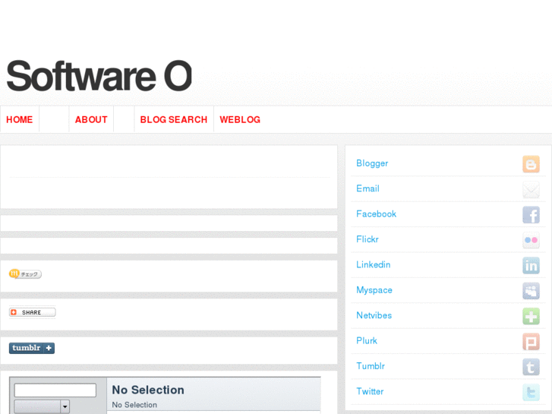
Task: Click the Plurk icon in the sidebar
Action: [531, 342]
